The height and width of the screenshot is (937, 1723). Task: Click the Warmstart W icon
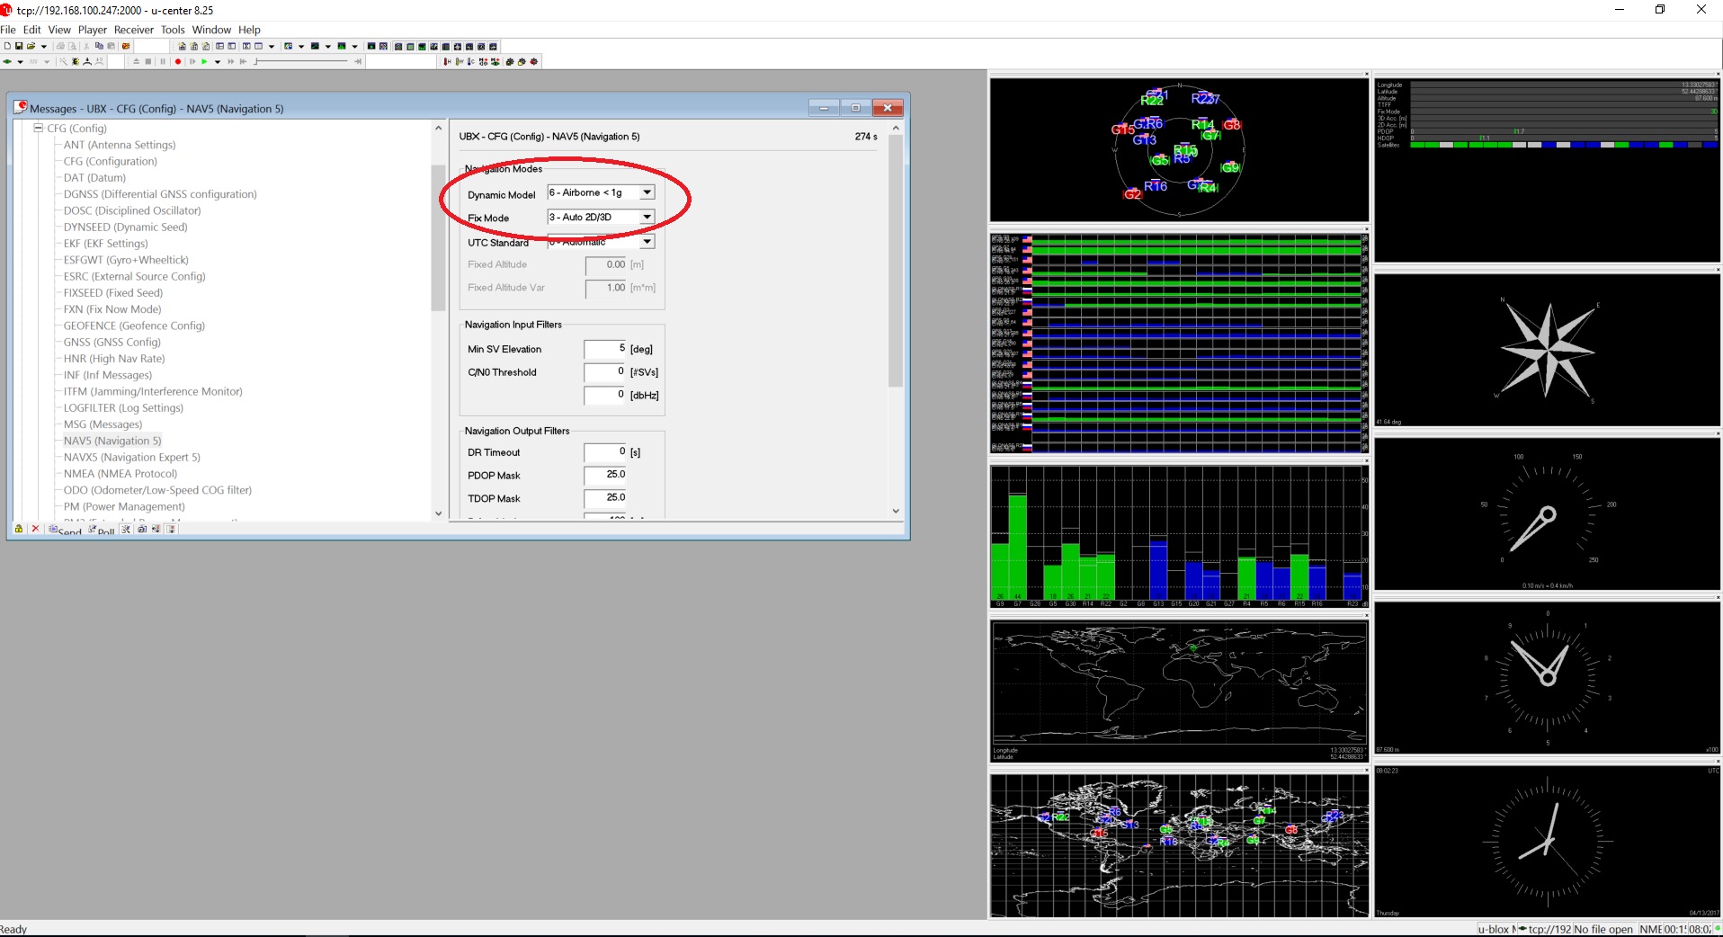click(460, 61)
